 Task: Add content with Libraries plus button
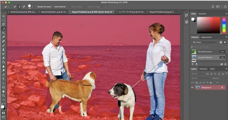point(193,64)
